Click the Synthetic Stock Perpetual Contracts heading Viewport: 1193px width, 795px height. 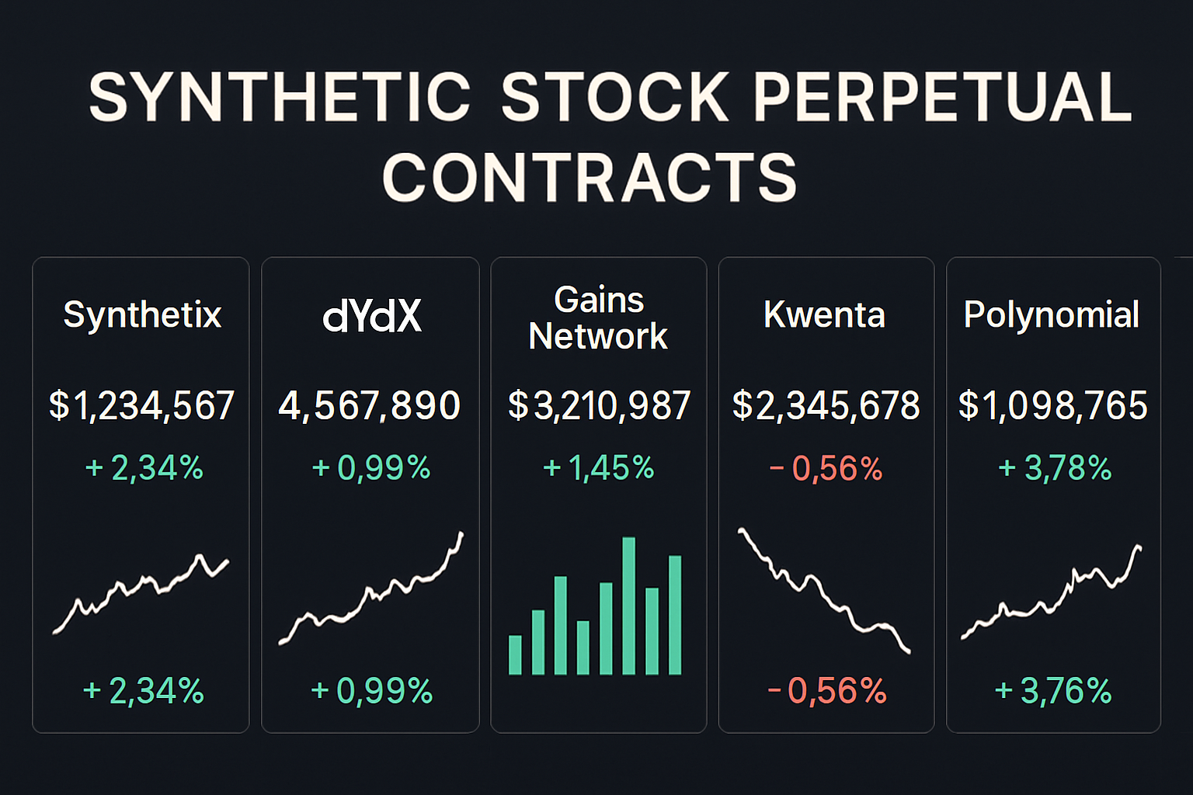(609, 137)
